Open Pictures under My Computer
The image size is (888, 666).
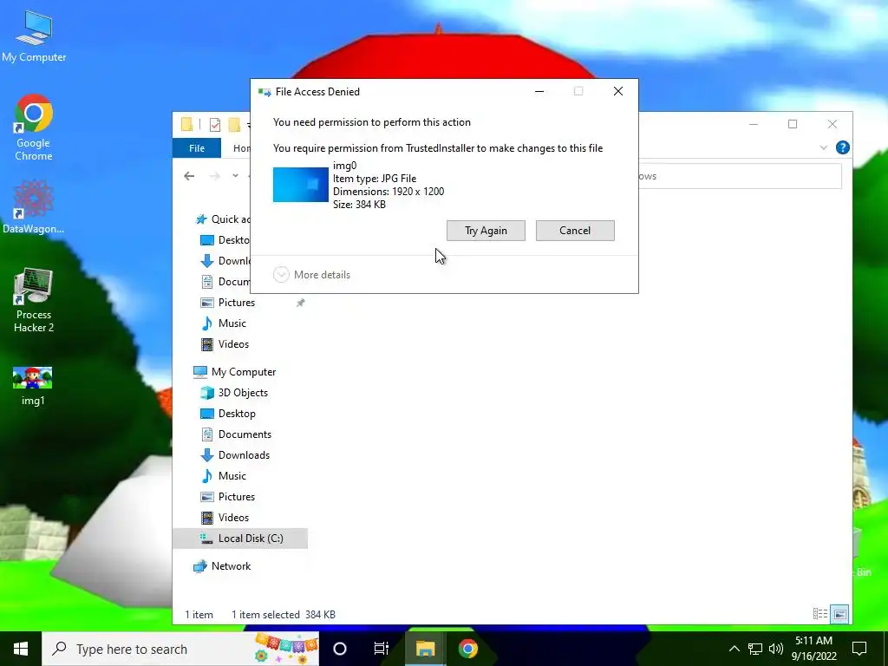click(x=228, y=497)
